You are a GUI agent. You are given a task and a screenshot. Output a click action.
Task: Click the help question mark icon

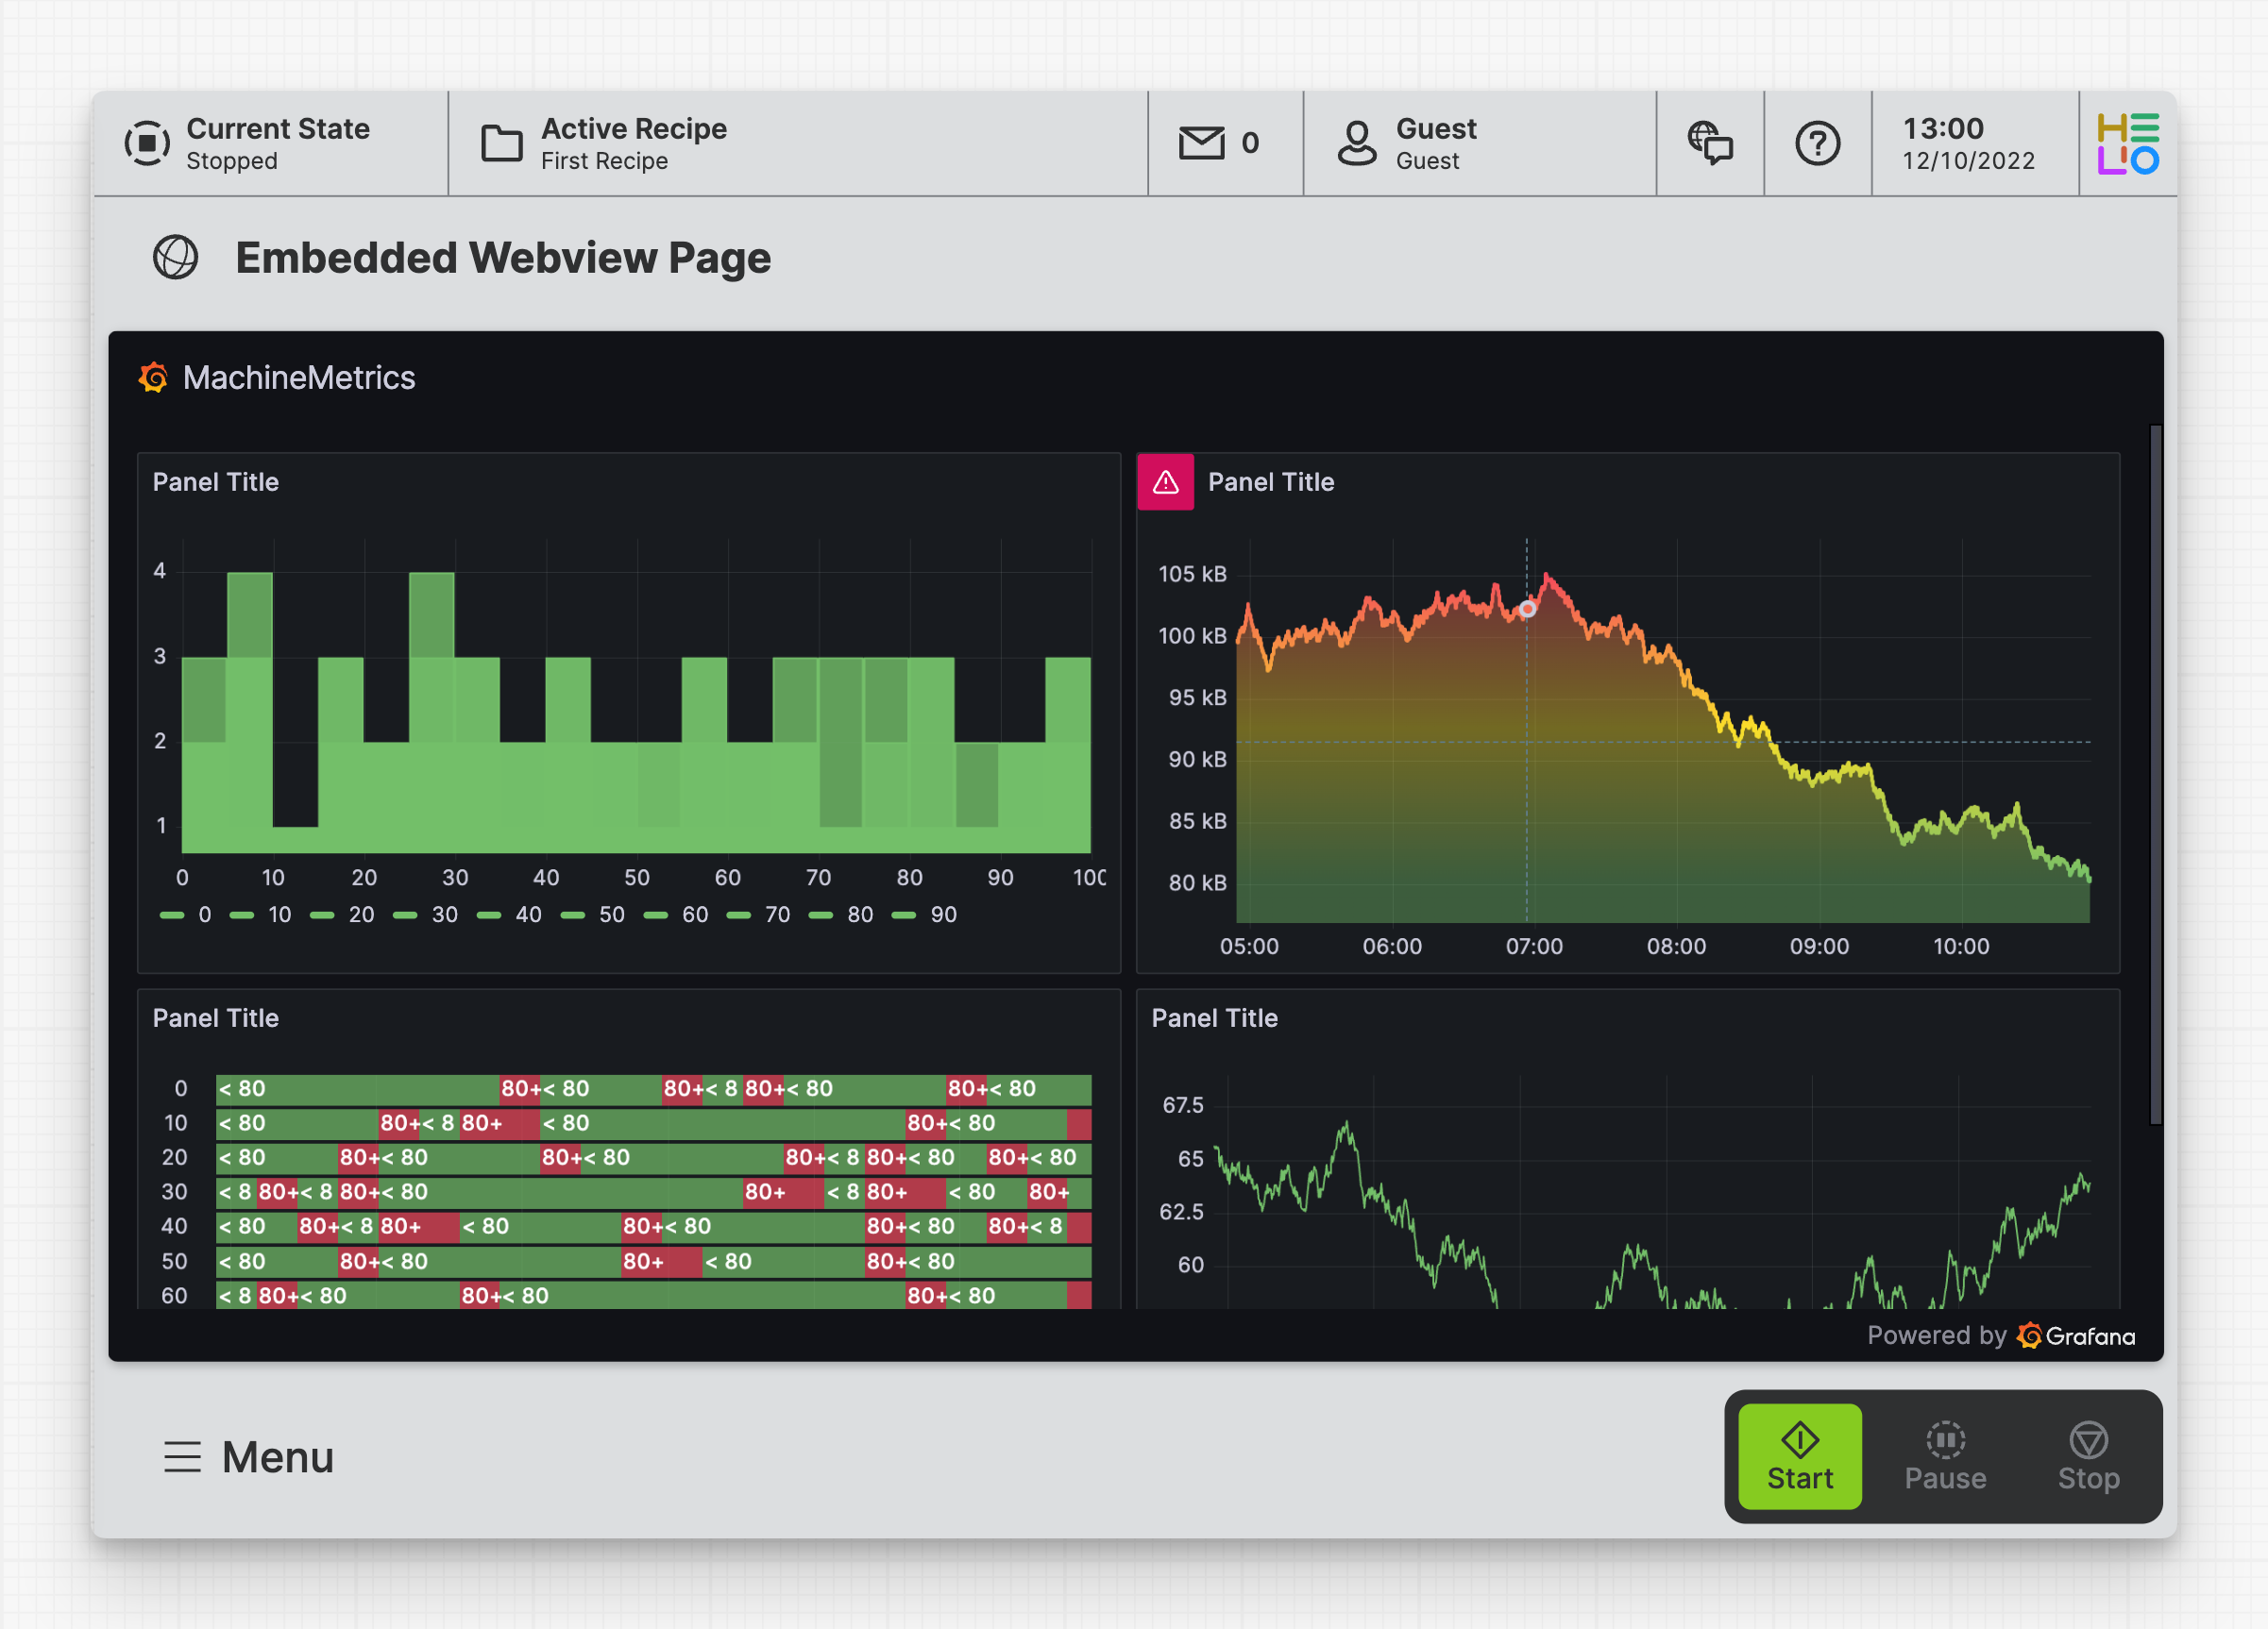[1817, 143]
